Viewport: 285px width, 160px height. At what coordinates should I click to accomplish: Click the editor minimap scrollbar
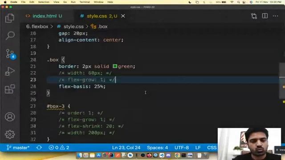coord(282,81)
